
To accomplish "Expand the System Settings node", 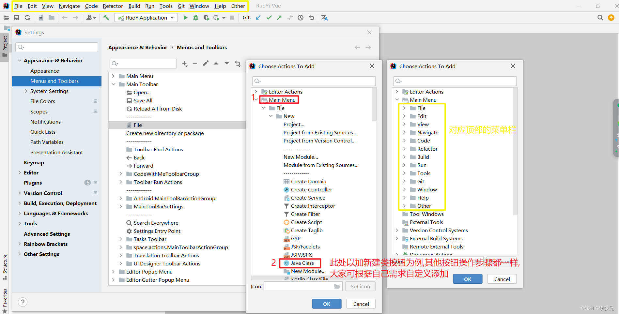I will (x=26, y=91).
